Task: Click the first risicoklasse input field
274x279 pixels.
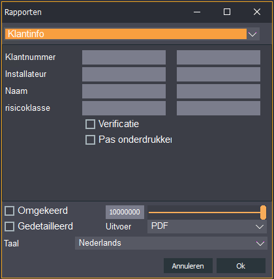Action: pos(124,108)
